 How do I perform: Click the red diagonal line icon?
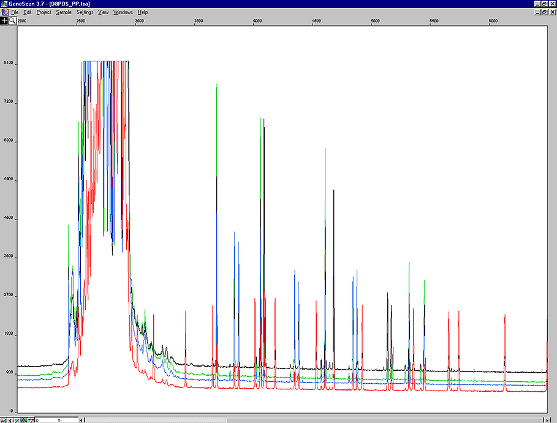[x=17, y=420]
